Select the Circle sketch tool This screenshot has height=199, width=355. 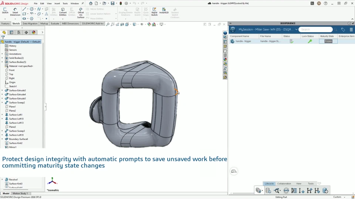point(32,9)
